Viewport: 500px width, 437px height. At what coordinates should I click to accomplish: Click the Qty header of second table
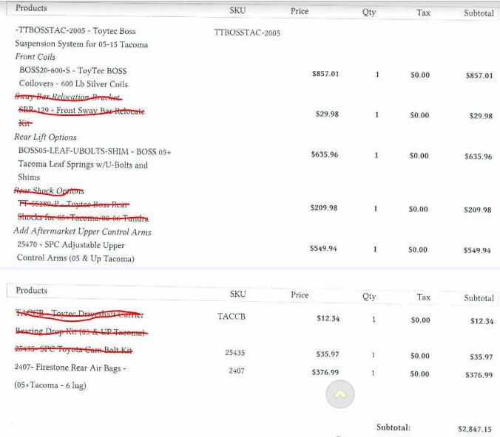pyautogui.click(x=369, y=297)
